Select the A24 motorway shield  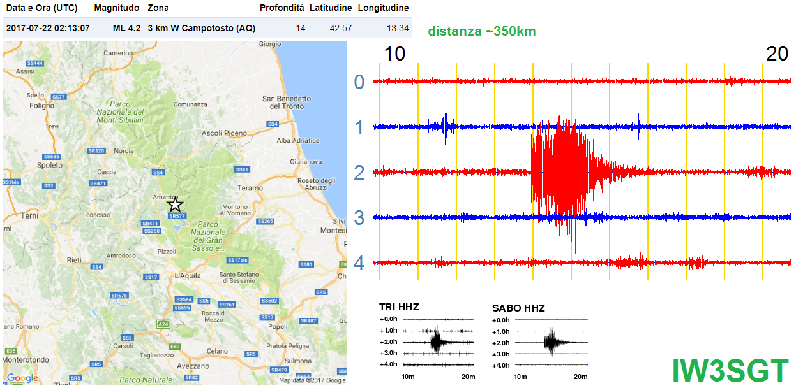pyautogui.click(x=163, y=324)
